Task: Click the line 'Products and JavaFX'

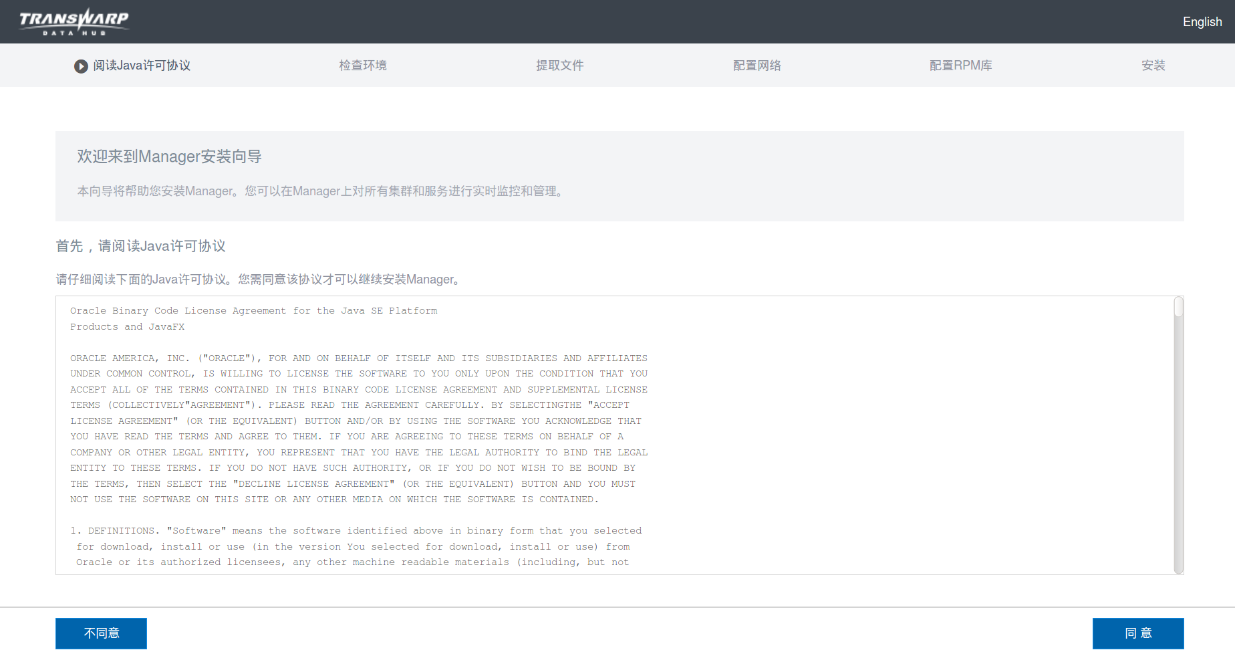Action: (x=128, y=327)
